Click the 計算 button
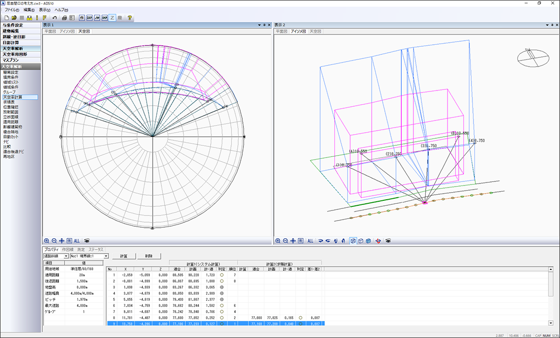The width and height of the screenshot is (560, 338). click(124, 256)
